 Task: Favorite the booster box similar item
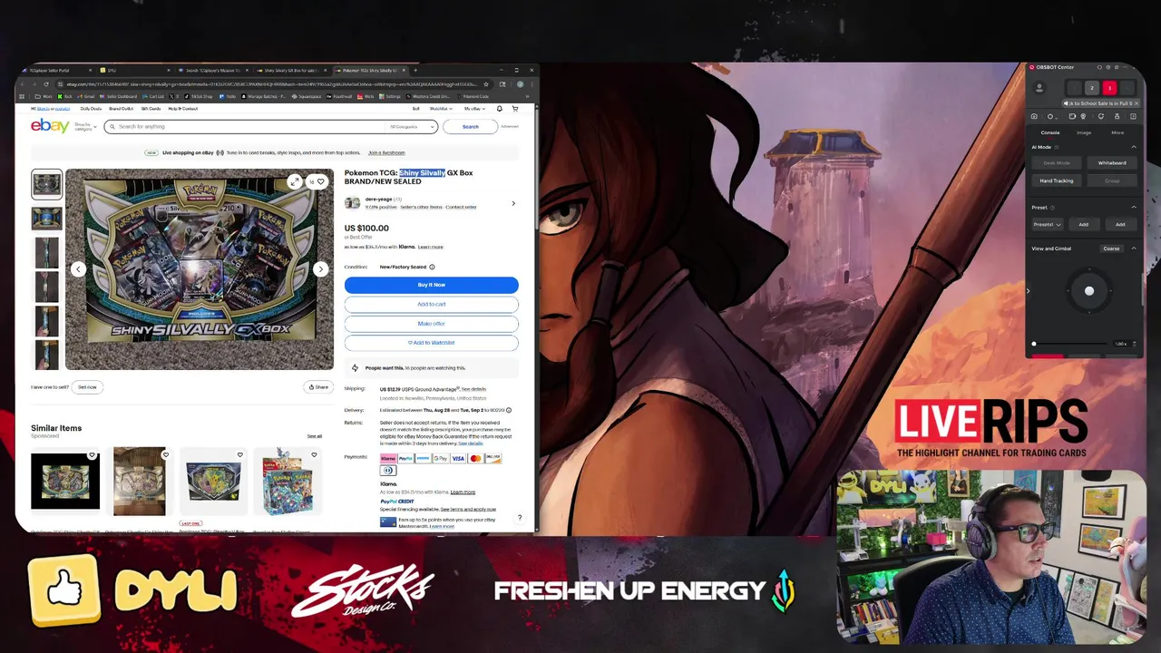pos(314,455)
